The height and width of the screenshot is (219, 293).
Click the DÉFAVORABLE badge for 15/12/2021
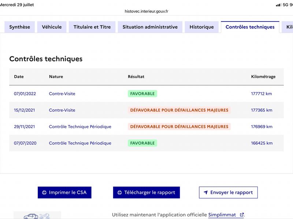(x=179, y=110)
